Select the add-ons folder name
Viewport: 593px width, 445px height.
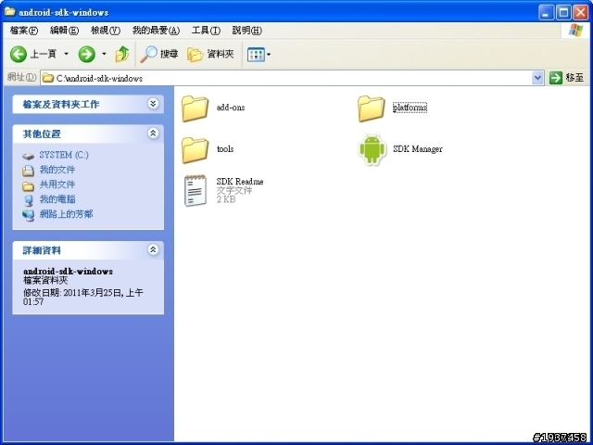pyautogui.click(x=231, y=108)
